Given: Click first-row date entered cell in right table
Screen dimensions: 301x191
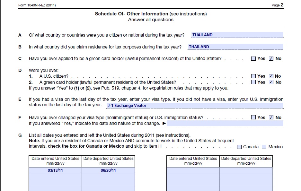Looking at the screenshot, I should tap(193, 170).
